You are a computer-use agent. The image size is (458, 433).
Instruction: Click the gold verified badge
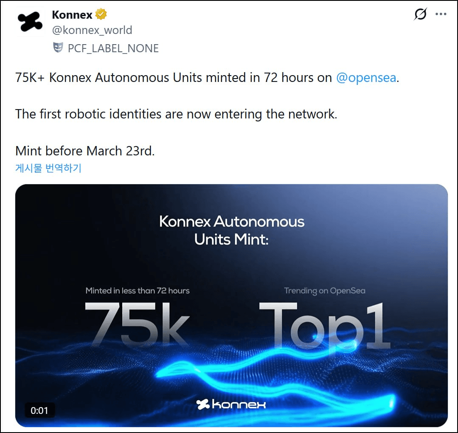[x=101, y=15]
